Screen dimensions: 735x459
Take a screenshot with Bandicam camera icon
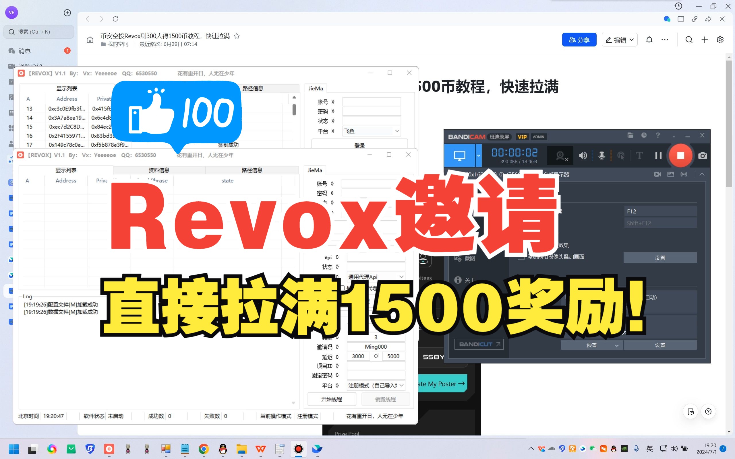[703, 156]
